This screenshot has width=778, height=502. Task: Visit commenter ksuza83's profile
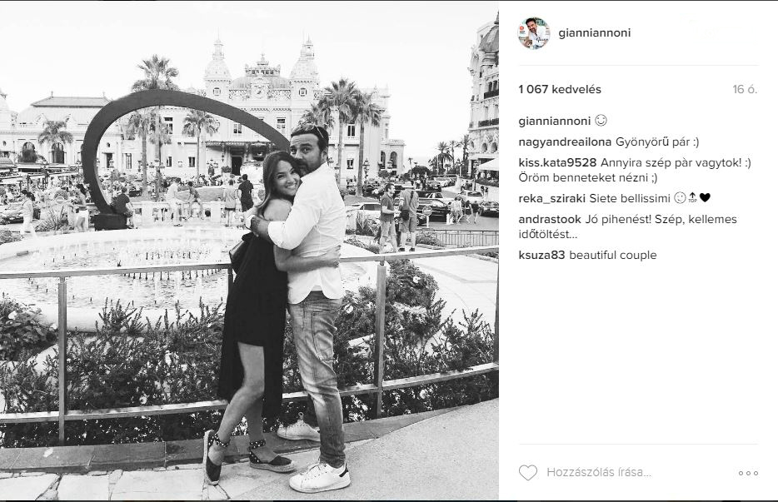[541, 255]
